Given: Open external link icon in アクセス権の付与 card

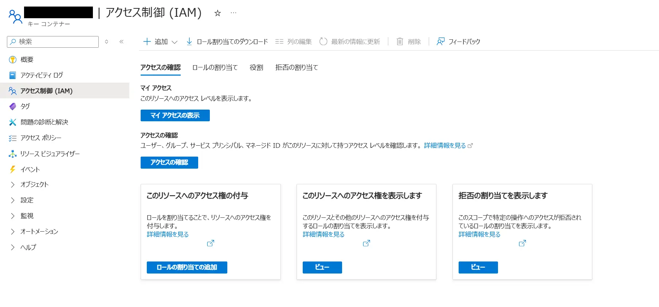Looking at the screenshot, I should pyautogui.click(x=211, y=243).
